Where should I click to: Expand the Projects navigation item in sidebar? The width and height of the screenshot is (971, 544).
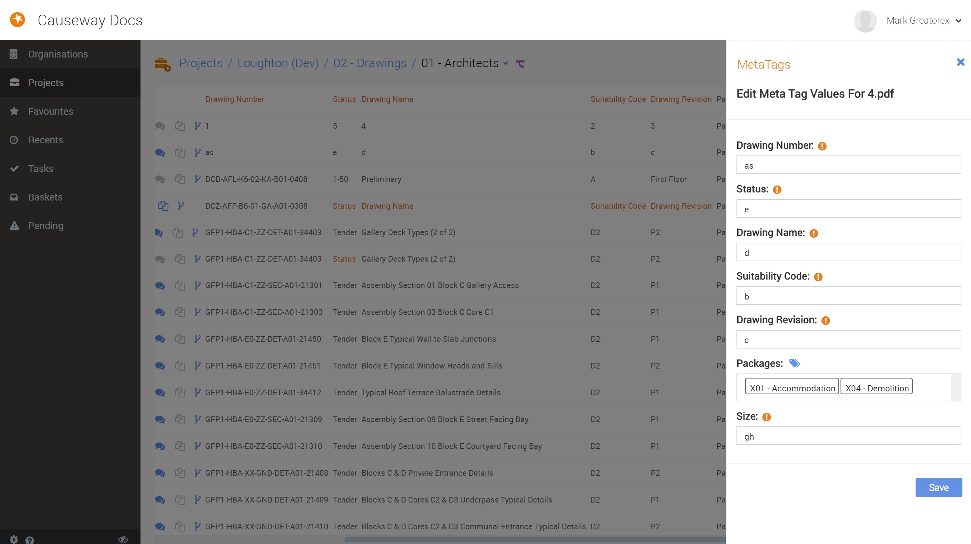coord(45,82)
